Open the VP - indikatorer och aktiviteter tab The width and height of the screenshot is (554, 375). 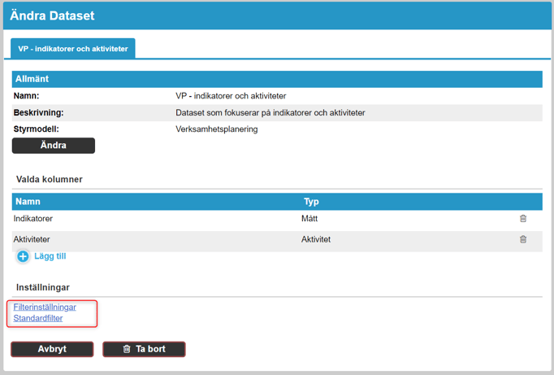coord(73,49)
